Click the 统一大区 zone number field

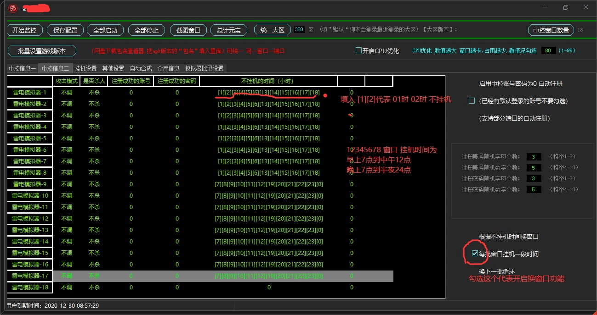point(299,30)
